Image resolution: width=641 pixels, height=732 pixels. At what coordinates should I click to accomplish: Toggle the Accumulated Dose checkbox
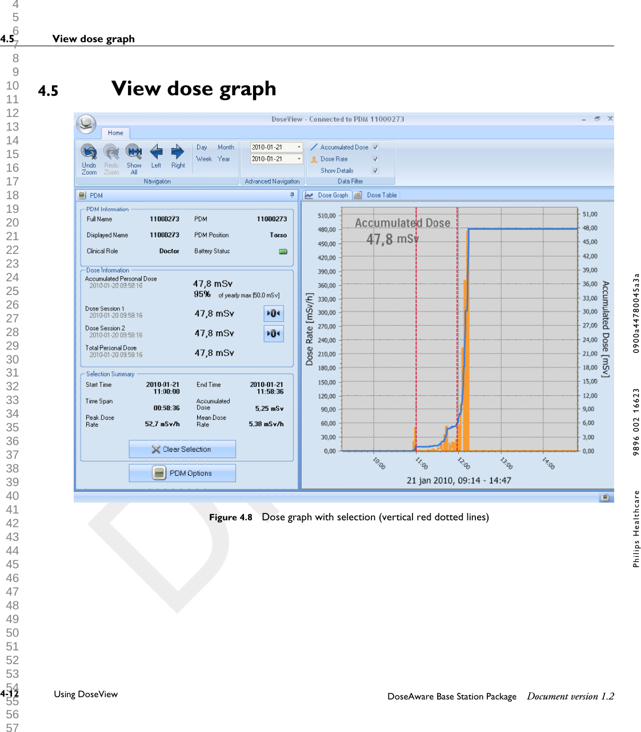pos(375,147)
